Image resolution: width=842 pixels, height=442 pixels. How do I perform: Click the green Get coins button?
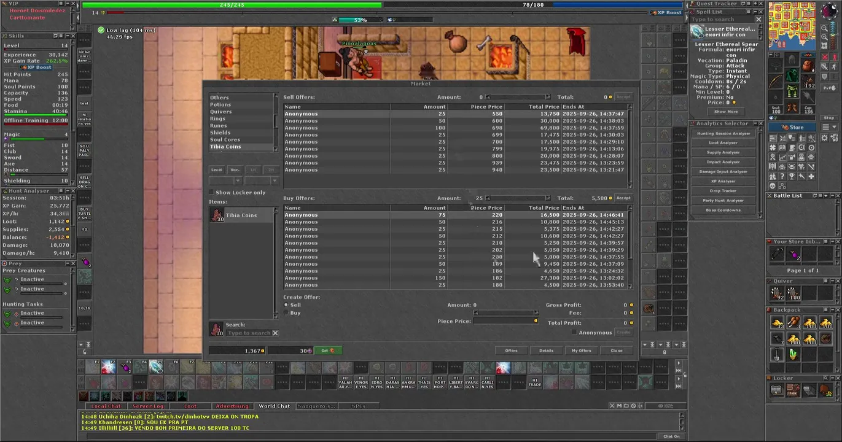point(328,351)
